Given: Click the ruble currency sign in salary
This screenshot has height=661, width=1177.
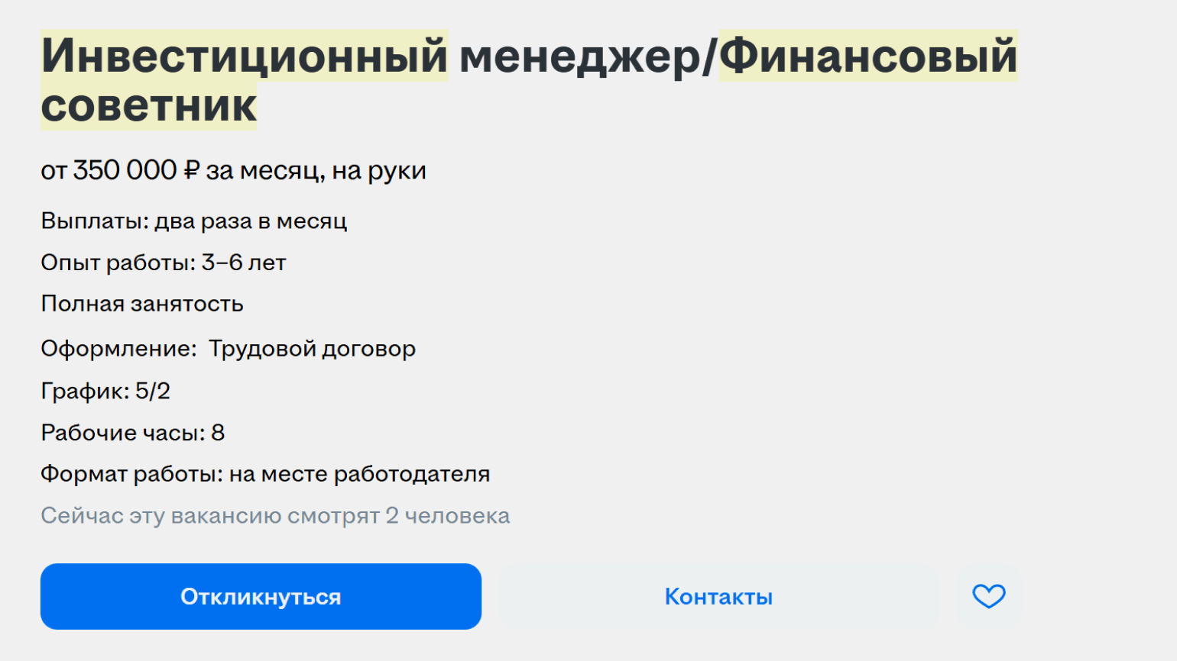Looking at the screenshot, I should (191, 170).
